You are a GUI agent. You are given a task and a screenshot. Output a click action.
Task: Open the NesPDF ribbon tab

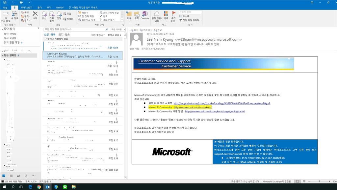pyautogui.click(x=60, y=8)
